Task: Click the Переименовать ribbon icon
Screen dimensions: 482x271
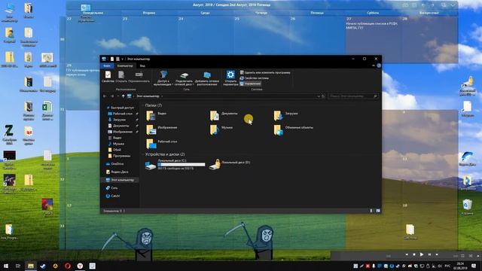Action: [139, 77]
